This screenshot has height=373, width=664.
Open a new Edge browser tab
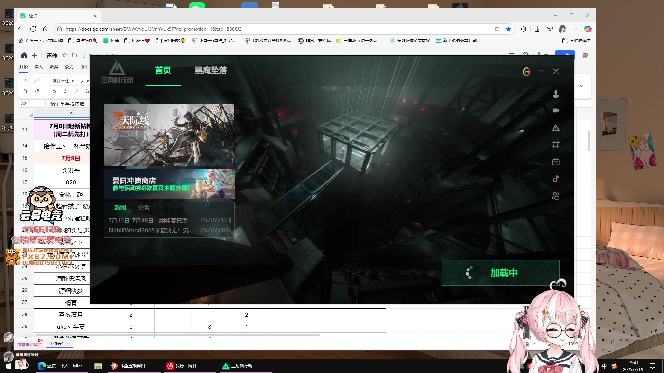[x=107, y=16]
